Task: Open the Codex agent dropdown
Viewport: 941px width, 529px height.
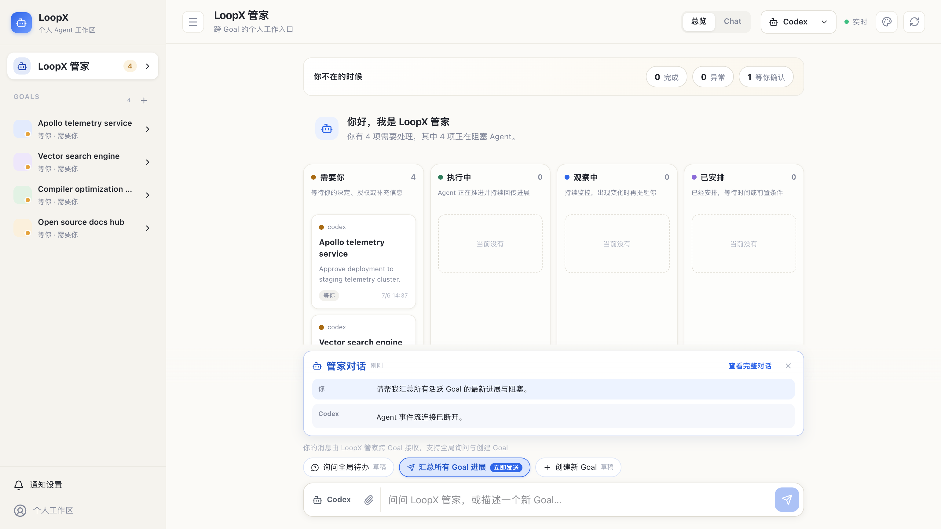Action: 798,22
